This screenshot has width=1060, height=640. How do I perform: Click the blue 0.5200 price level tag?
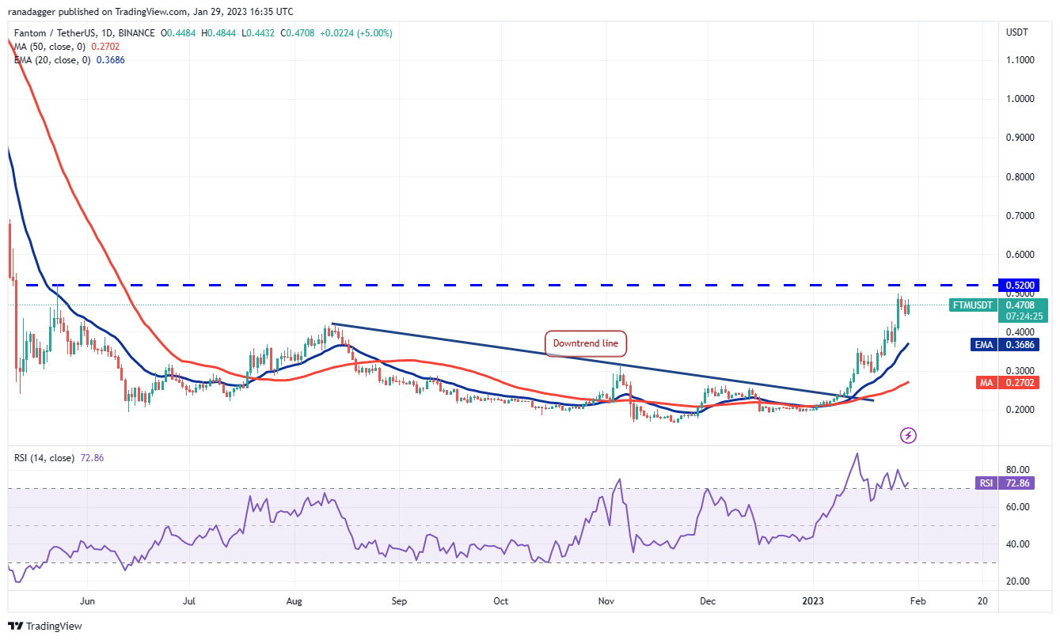1021,285
